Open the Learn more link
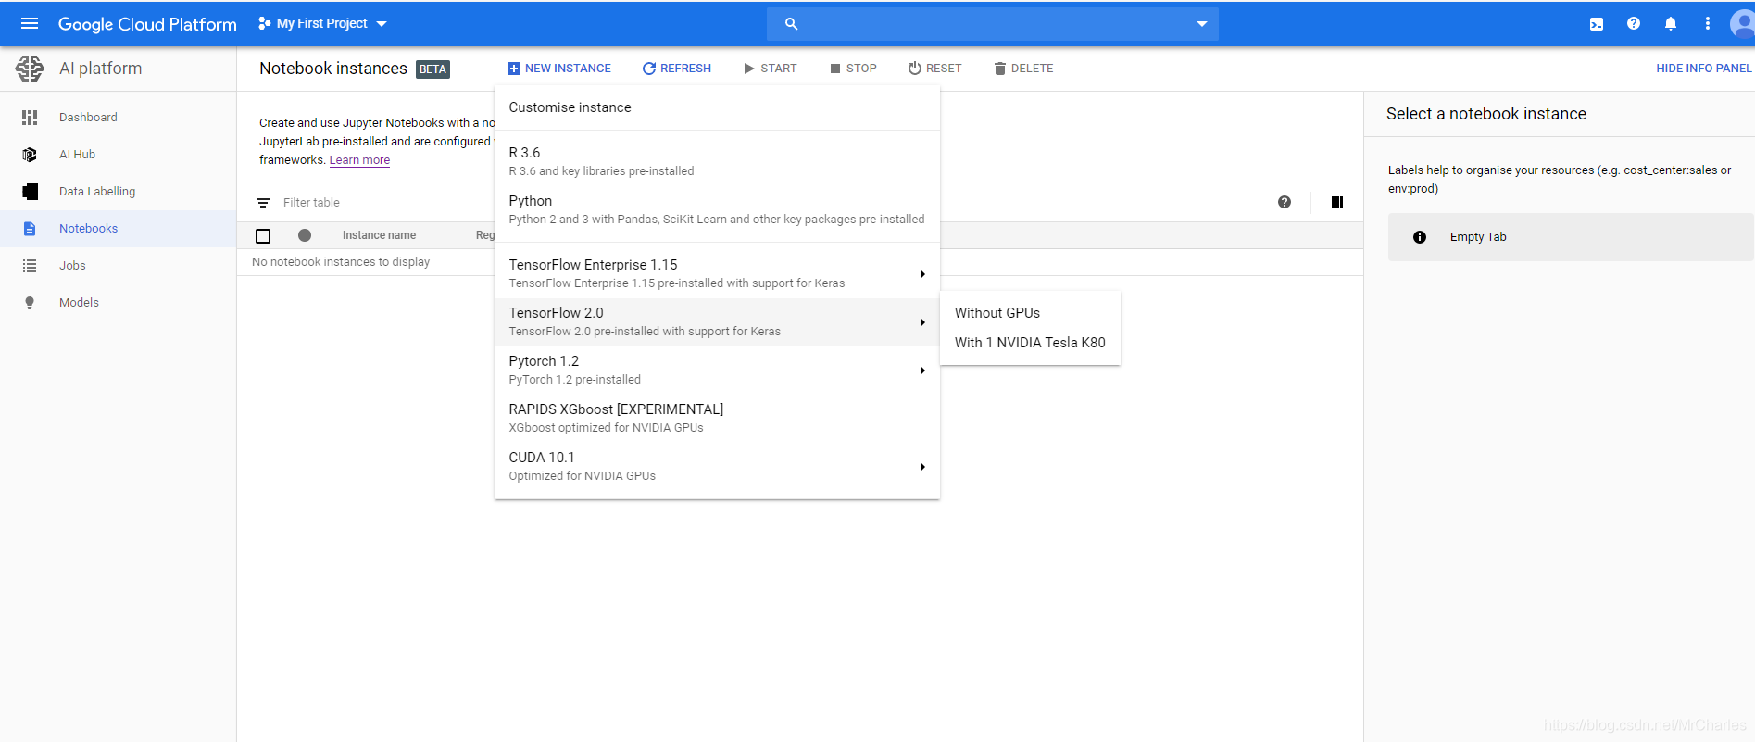1755x742 pixels. pyautogui.click(x=359, y=160)
